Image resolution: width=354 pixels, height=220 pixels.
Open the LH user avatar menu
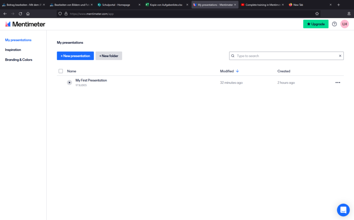click(x=344, y=24)
